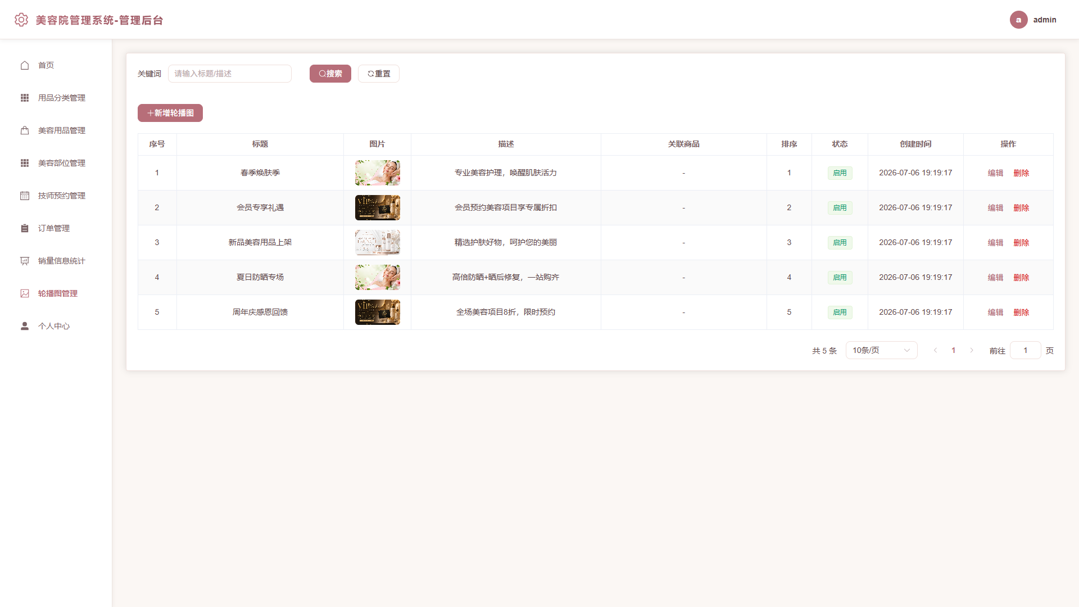Click the 搜索 button

coord(330,74)
